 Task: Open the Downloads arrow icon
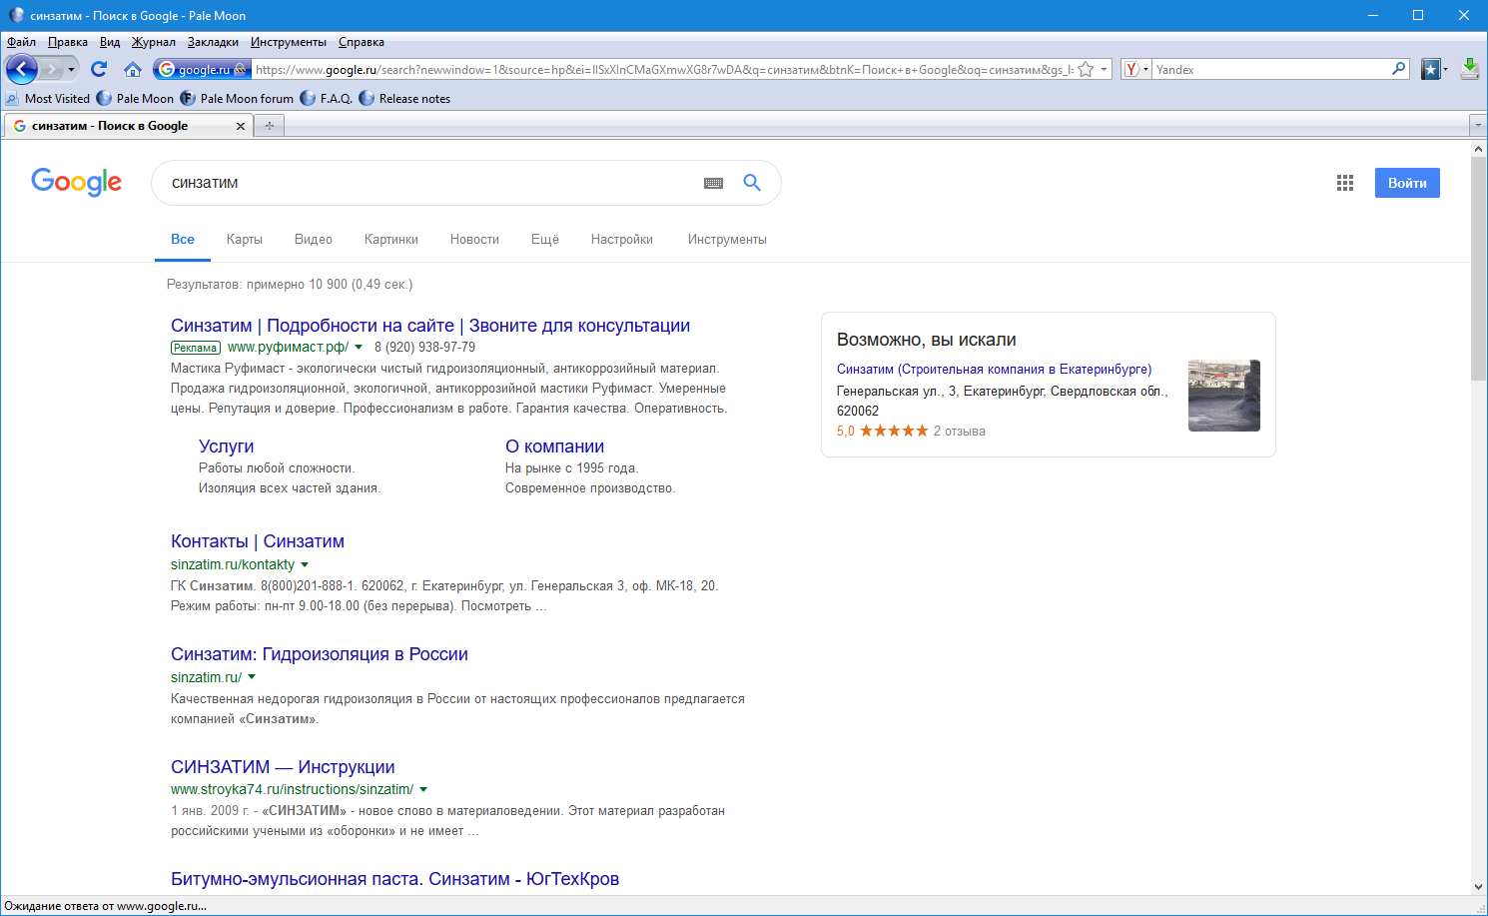click(1470, 69)
